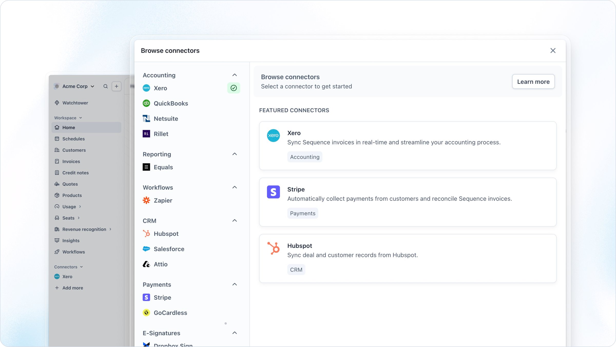Open Quotes in the sidebar

pyautogui.click(x=86, y=184)
